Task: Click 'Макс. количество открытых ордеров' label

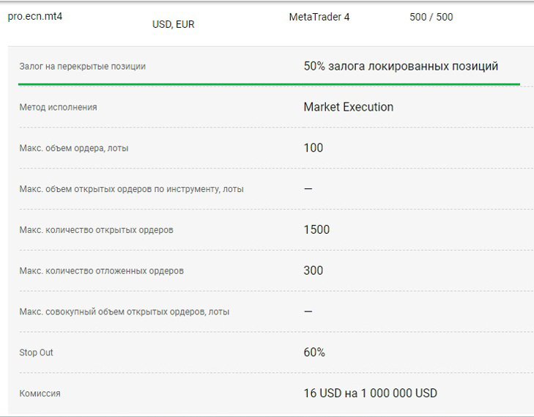Action: (x=96, y=230)
